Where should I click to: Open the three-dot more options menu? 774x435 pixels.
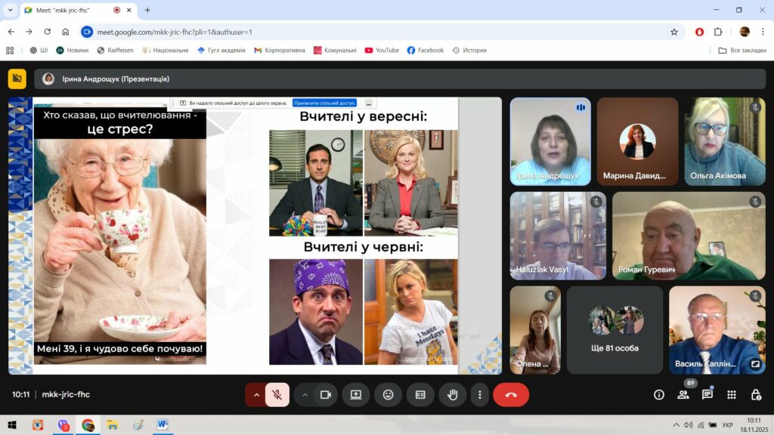coord(479,394)
